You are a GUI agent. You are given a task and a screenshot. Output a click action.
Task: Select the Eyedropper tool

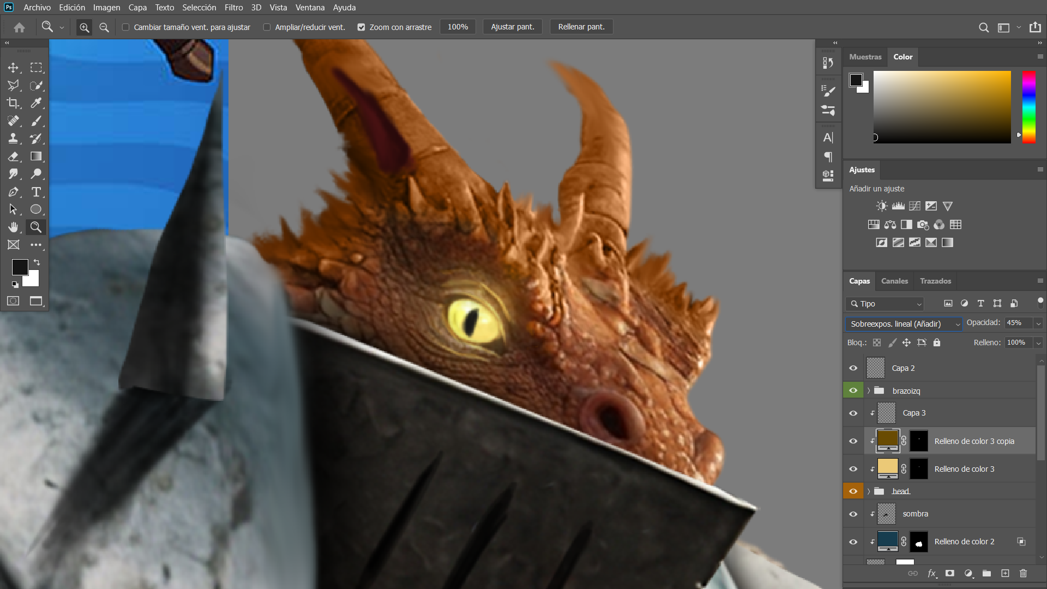pyautogui.click(x=36, y=103)
